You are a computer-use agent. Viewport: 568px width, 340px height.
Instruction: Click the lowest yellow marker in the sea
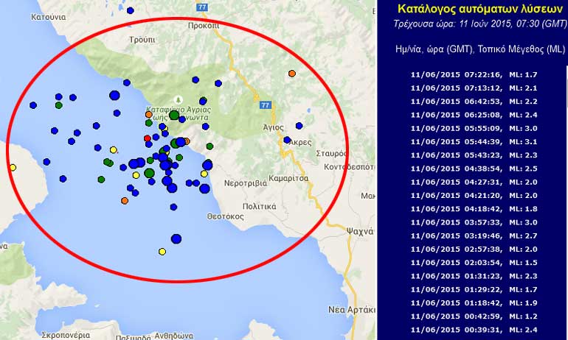[x=162, y=252]
